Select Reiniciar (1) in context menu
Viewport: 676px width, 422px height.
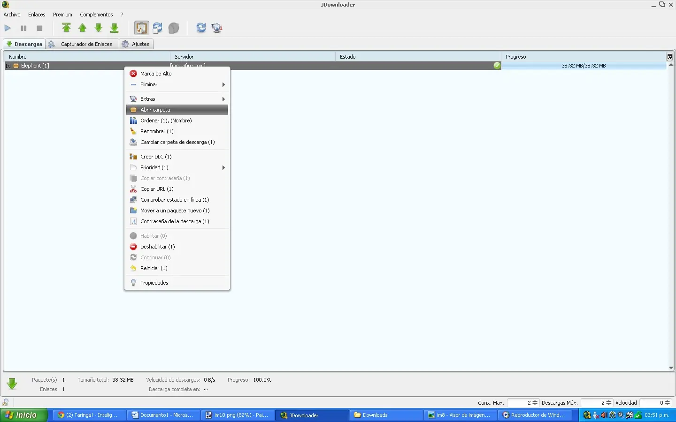point(177,268)
